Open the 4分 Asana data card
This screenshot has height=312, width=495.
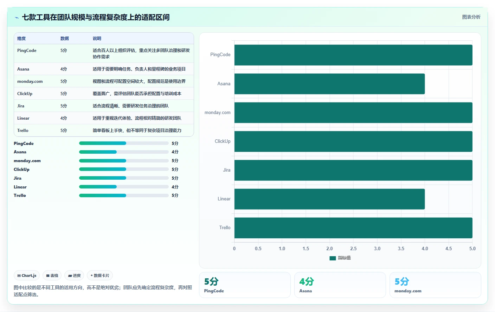(340, 285)
